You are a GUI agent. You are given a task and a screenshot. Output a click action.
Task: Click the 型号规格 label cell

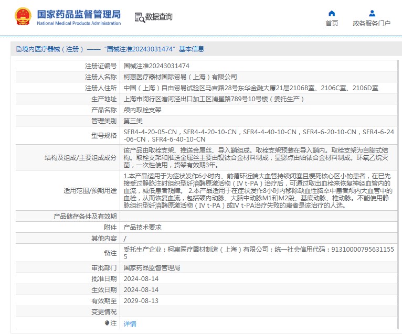(x=104, y=135)
